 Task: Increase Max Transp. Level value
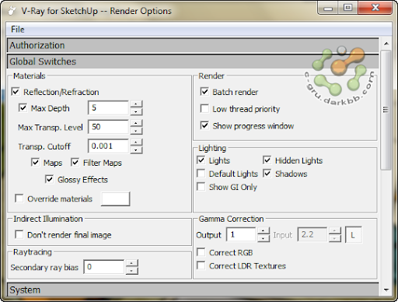136,123
